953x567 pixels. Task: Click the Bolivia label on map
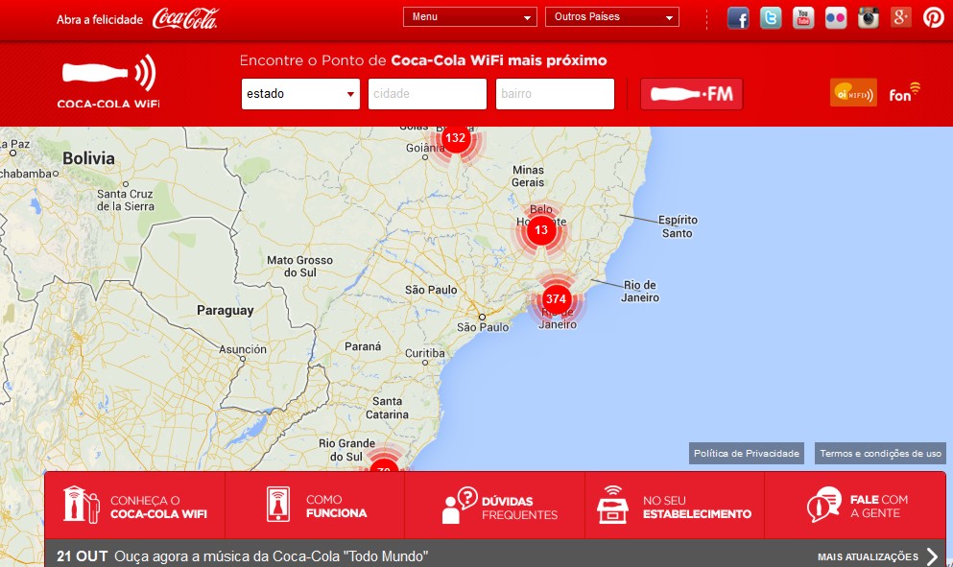click(88, 158)
